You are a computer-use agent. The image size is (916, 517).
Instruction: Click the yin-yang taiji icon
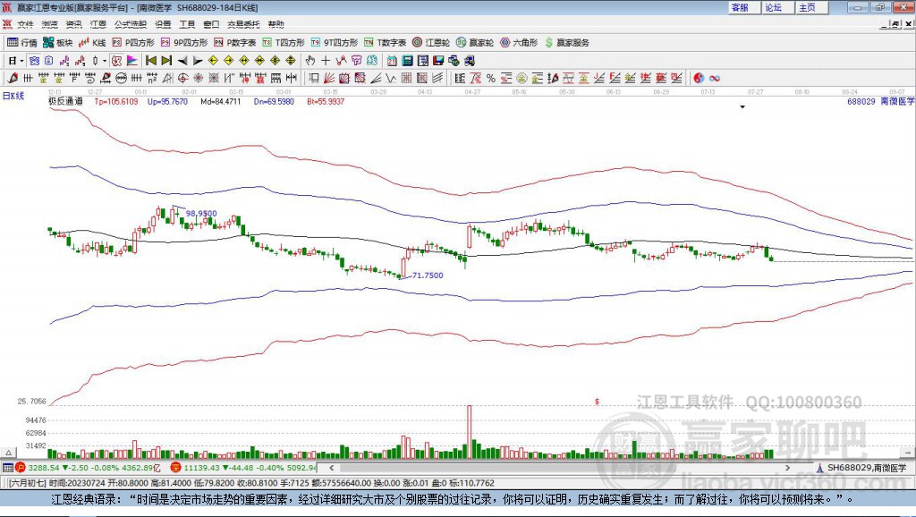pos(699,78)
